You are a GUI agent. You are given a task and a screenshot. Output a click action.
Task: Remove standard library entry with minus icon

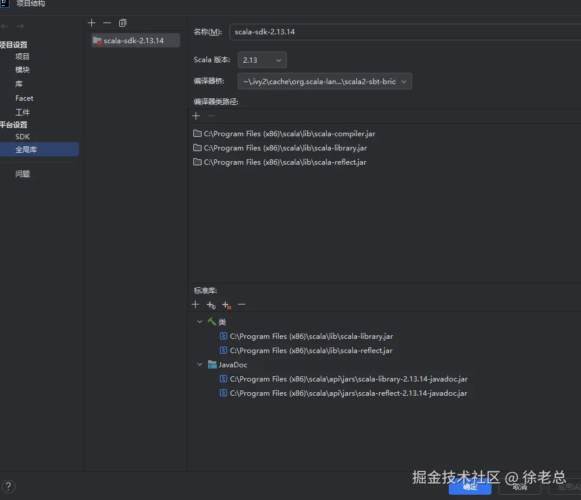click(242, 305)
